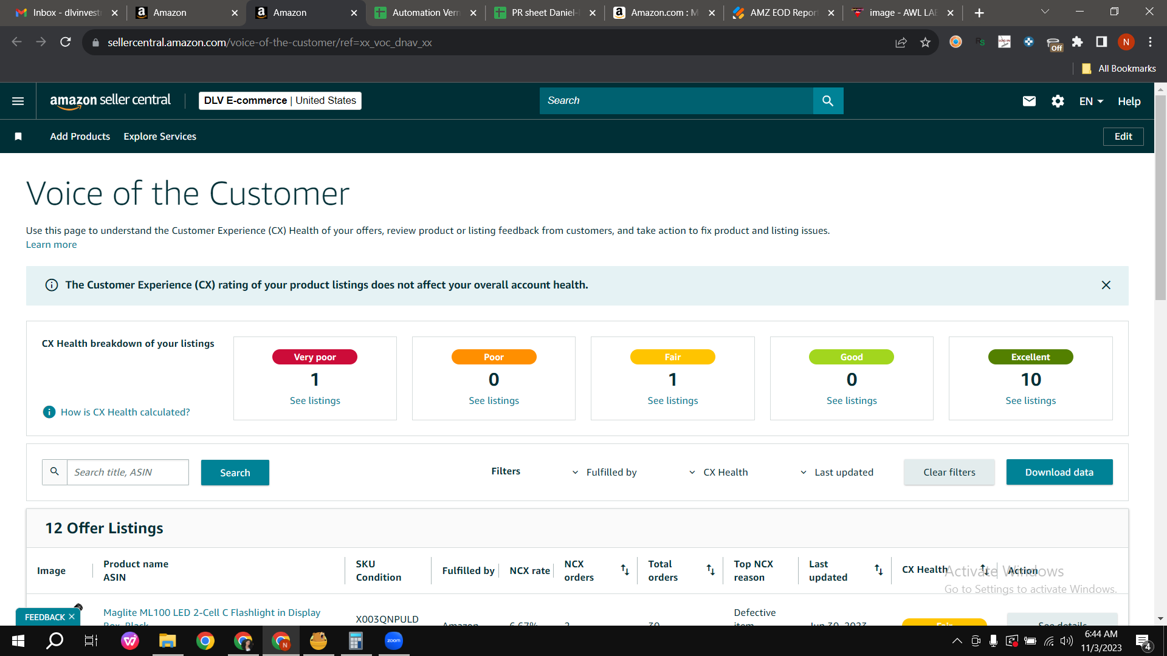
Task: Sort by Last updated column arrows
Action: (878, 570)
